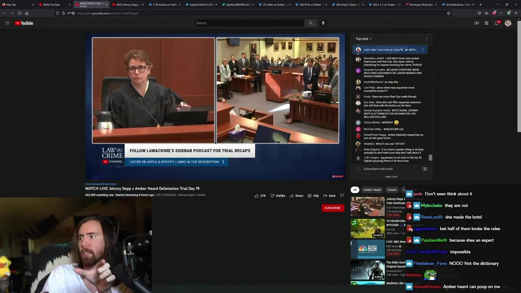
Task: Switch to the 'Wowhead: What does' tab
Action: coord(422,4)
